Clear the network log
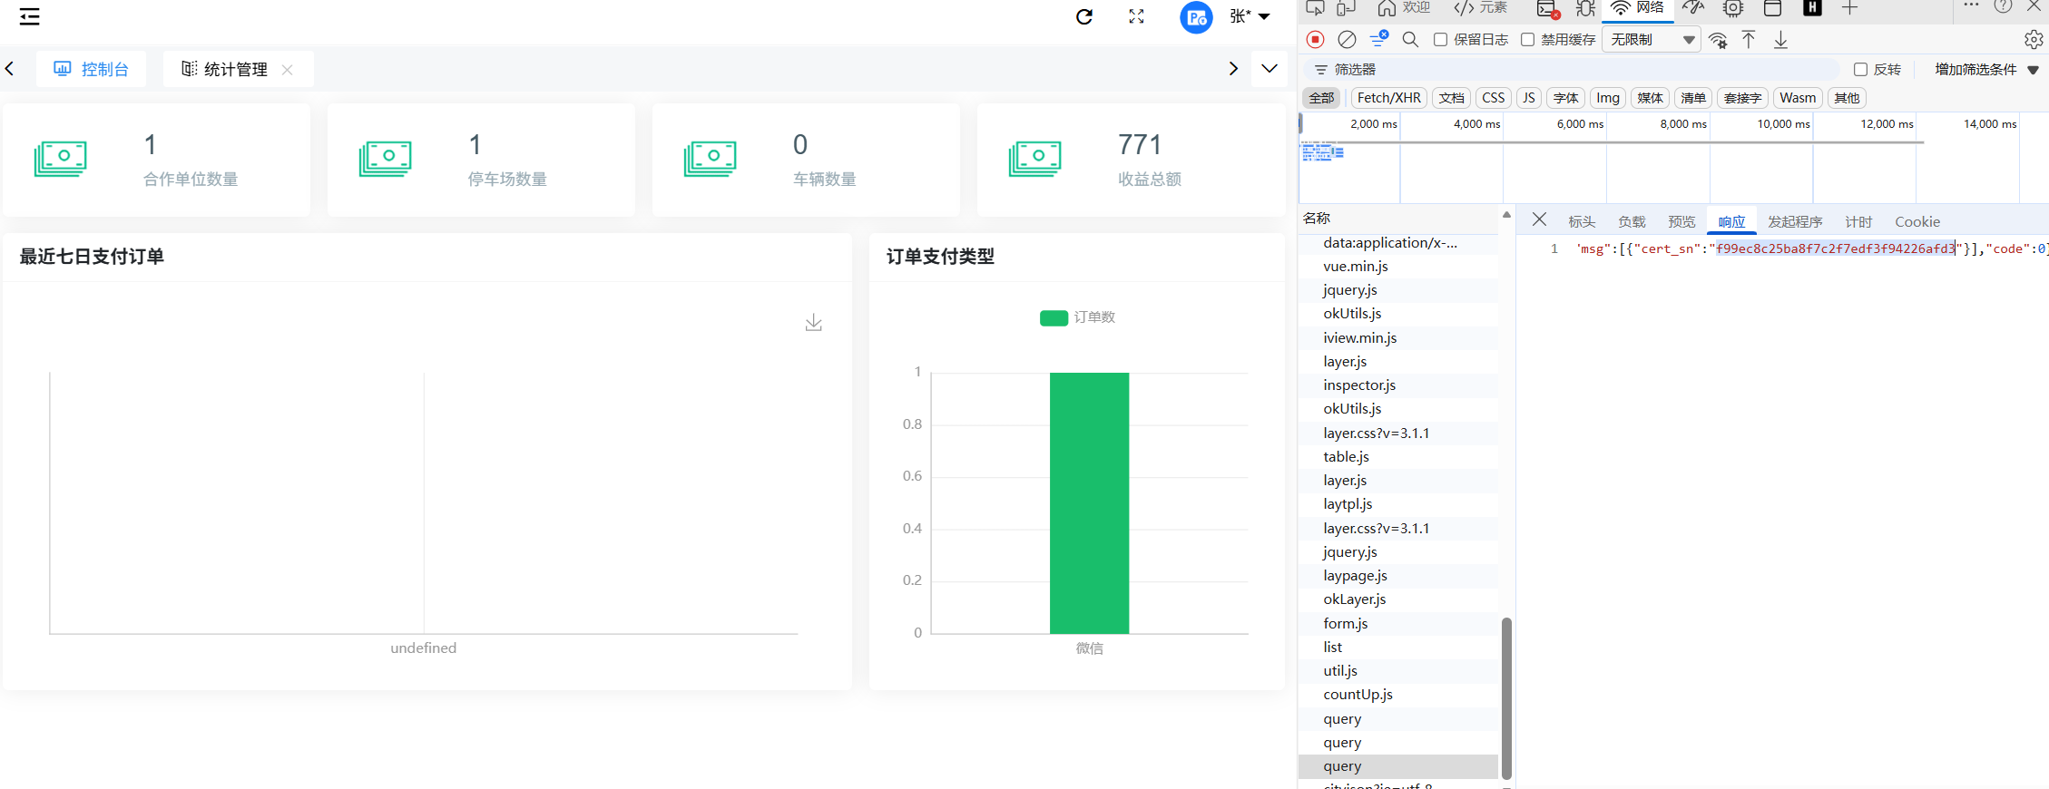Screen dimensions: 2049x789 pos(1348,40)
